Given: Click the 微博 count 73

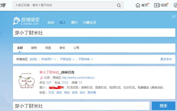Looking at the screenshot, I should pyautogui.click(x=80, y=83).
